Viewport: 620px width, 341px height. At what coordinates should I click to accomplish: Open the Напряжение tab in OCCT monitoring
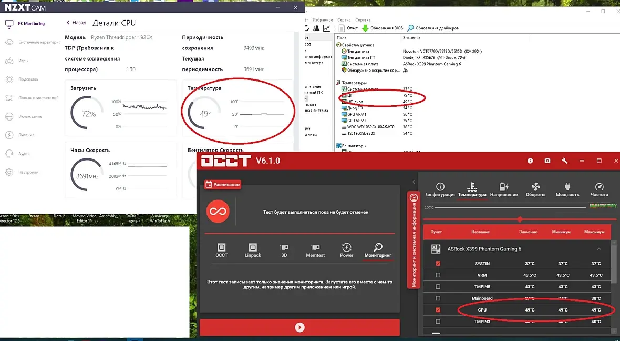(504, 190)
